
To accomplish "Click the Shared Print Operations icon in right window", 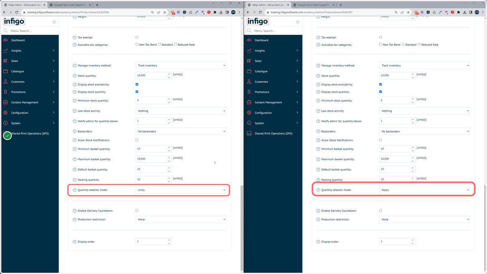I will 249,134.
